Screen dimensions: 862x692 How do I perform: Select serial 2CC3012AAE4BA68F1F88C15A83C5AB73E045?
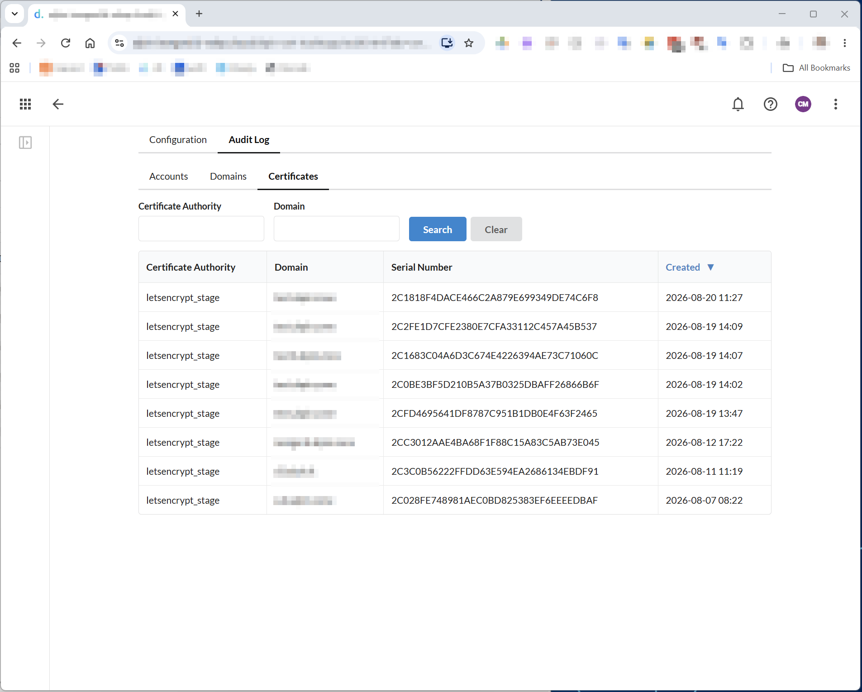click(x=495, y=443)
